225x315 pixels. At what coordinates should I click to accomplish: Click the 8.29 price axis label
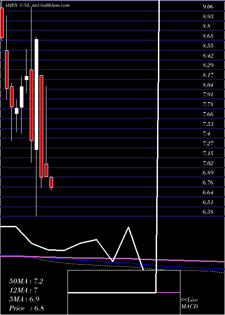pos(208,66)
